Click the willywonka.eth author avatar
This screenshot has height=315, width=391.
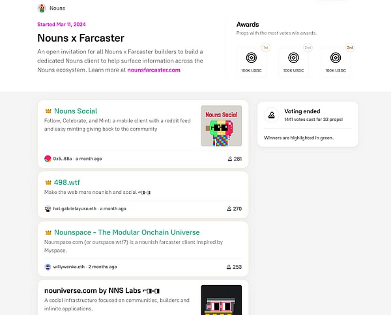48,267
